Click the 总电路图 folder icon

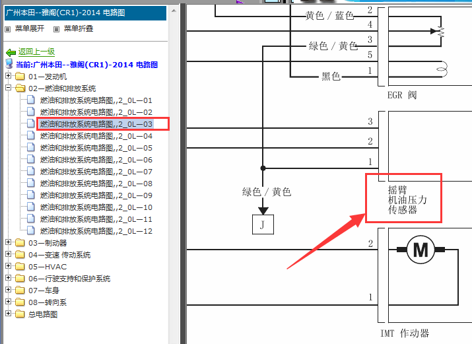(20, 314)
